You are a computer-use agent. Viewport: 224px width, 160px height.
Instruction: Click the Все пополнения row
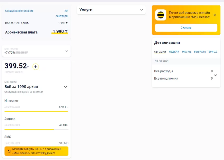tap(182, 79)
